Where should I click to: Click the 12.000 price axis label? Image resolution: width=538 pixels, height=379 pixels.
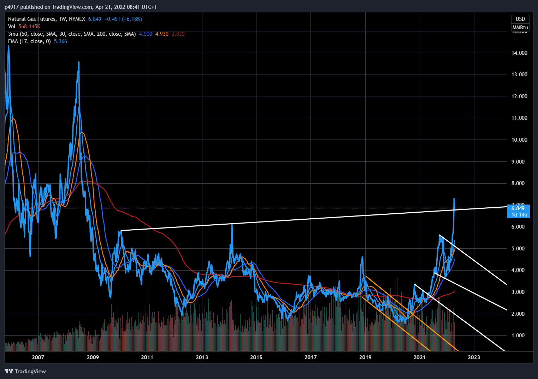(519, 96)
